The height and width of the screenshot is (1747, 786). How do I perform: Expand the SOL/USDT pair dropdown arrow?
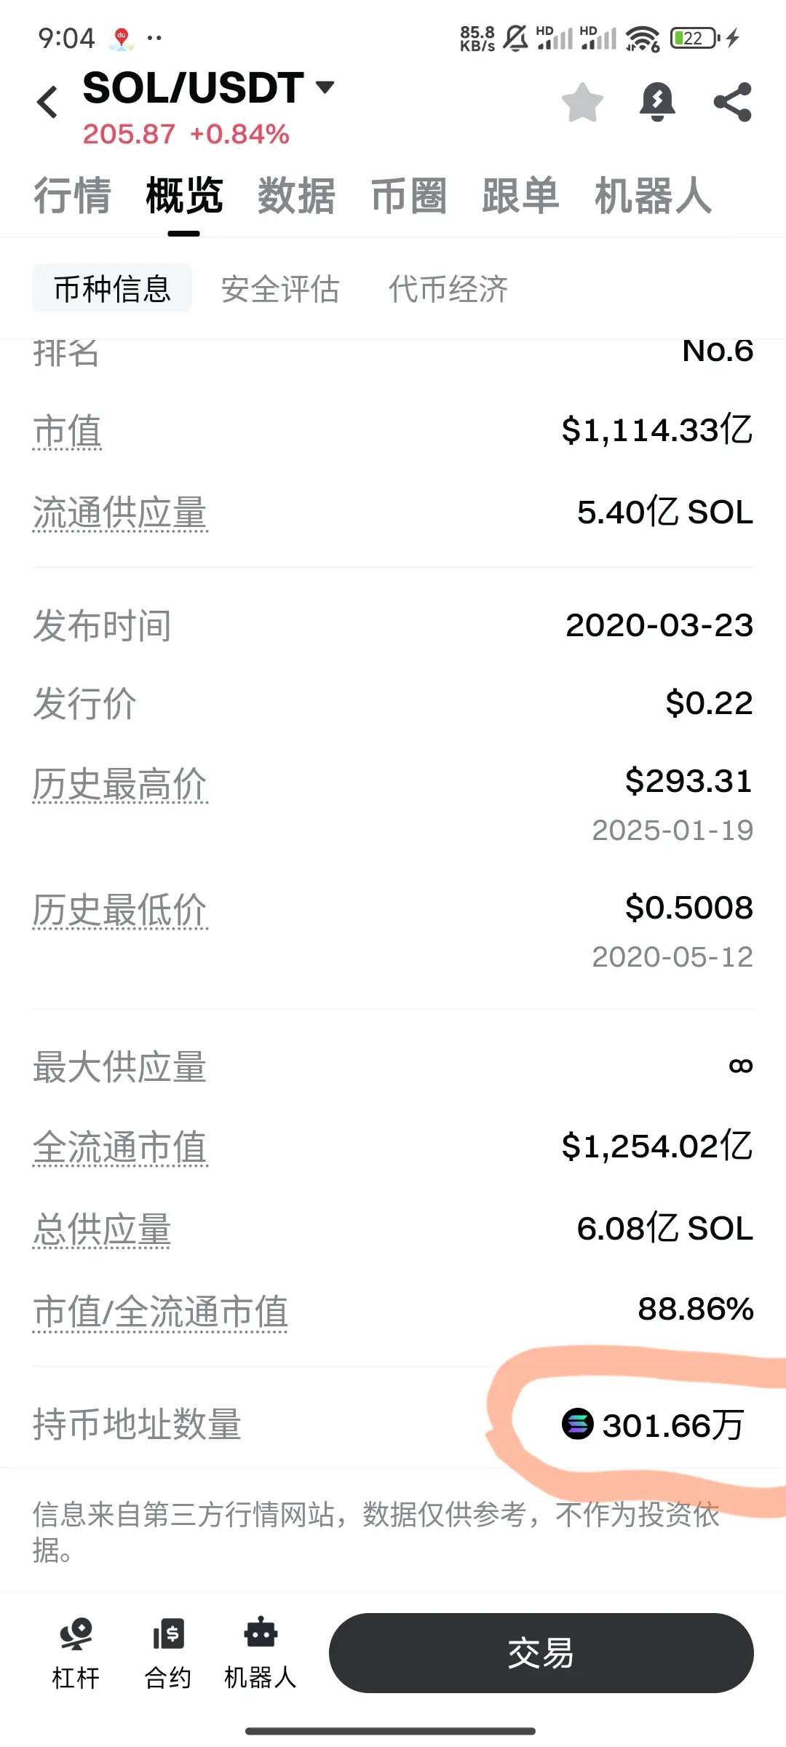(325, 87)
